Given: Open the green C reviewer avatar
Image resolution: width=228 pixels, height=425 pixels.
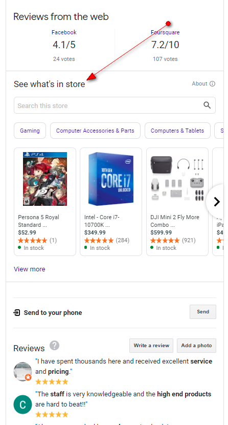Looking at the screenshot, I should pyautogui.click(x=22, y=405).
